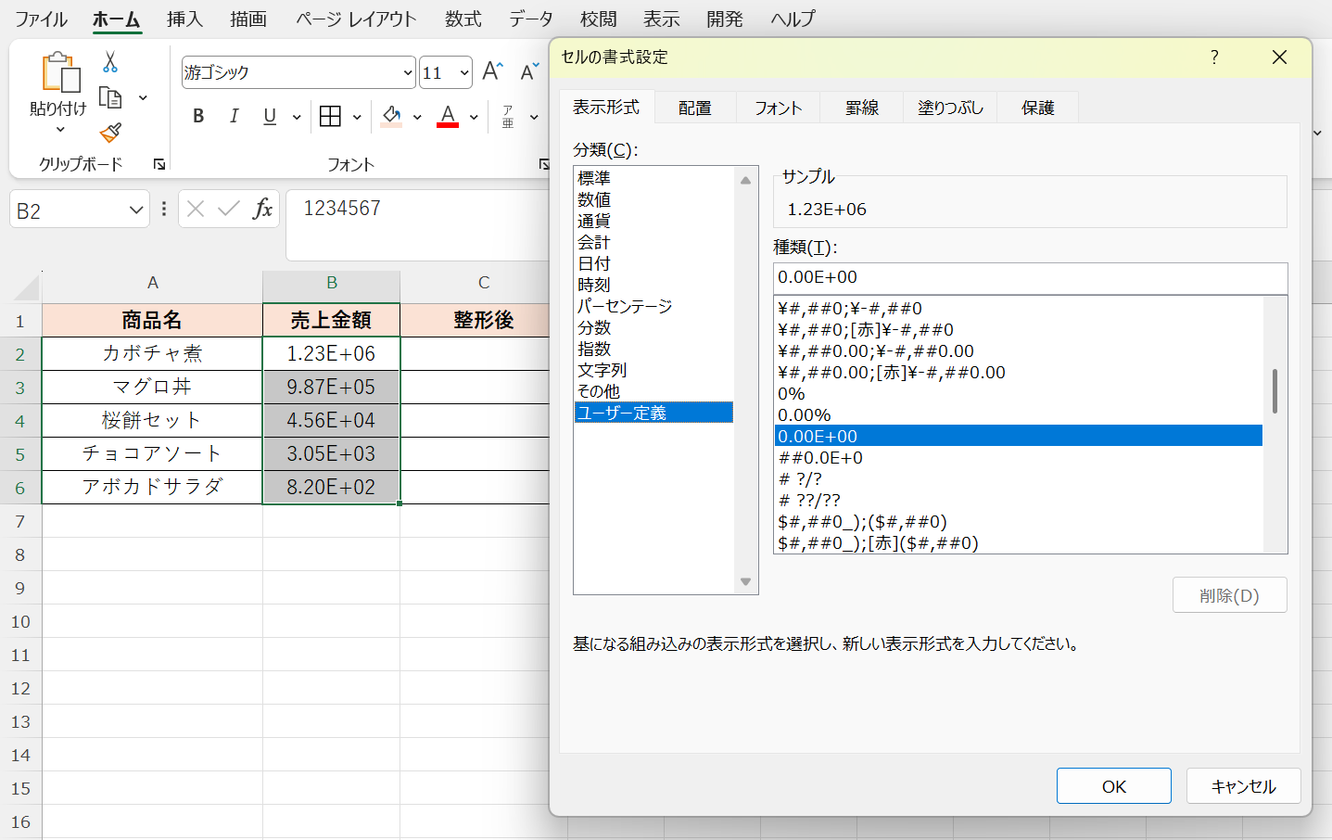Click the fill color bucket icon

coord(391,116)
